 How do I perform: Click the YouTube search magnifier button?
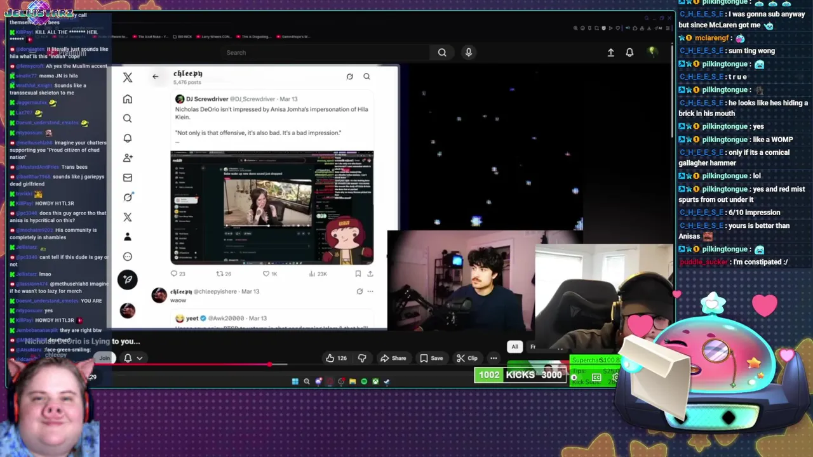442,53
